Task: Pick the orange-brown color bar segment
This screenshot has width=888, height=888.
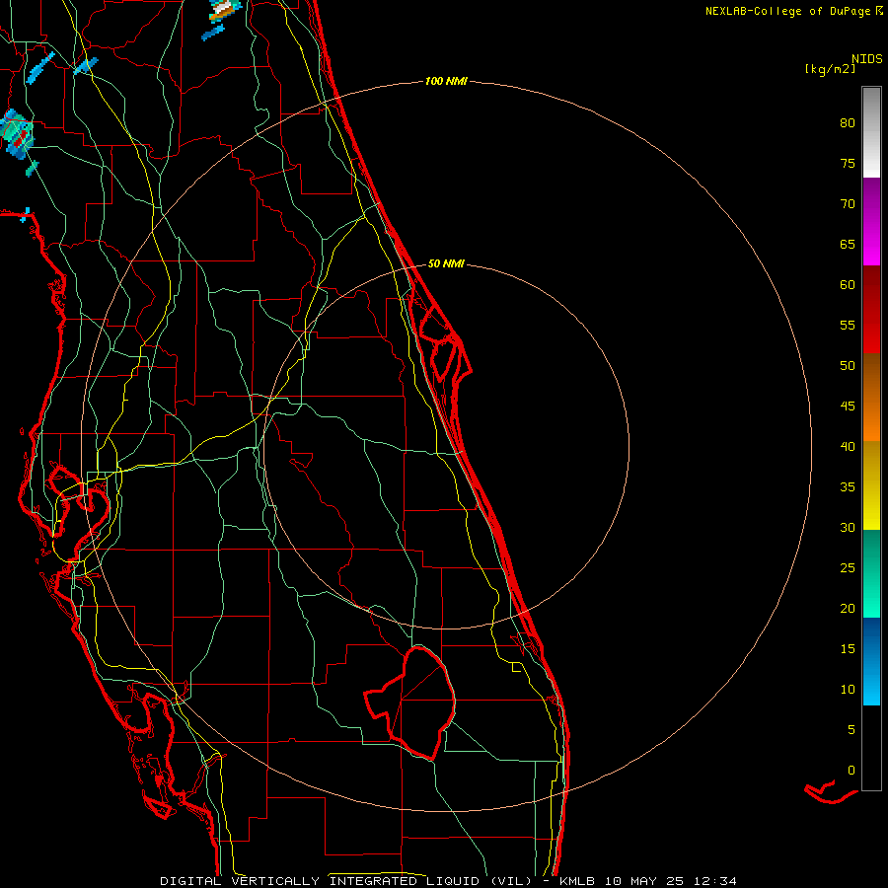Action: (871, 397)
